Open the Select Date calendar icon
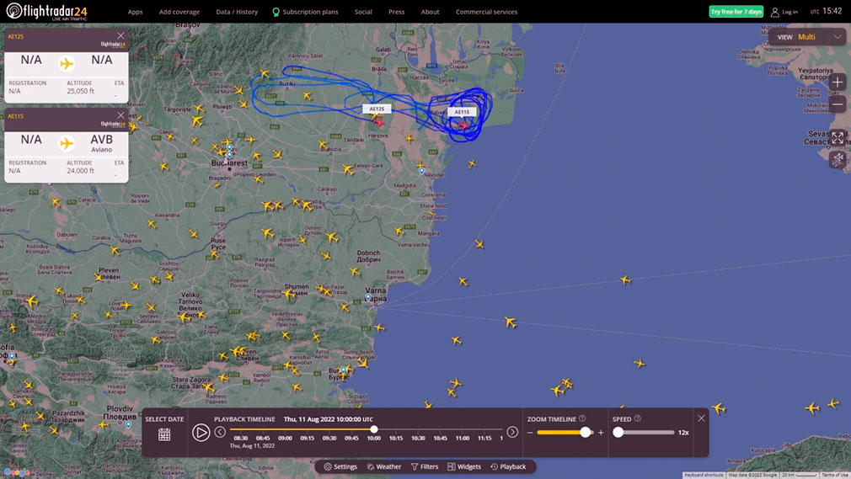This screenshot has width=851, height=479. [x=164, y=434]
